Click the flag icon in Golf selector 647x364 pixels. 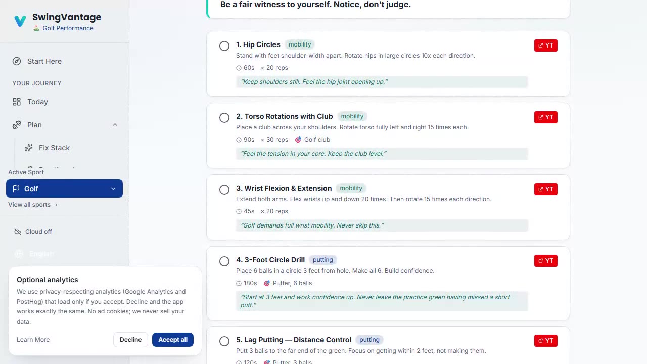coord(16,189)
